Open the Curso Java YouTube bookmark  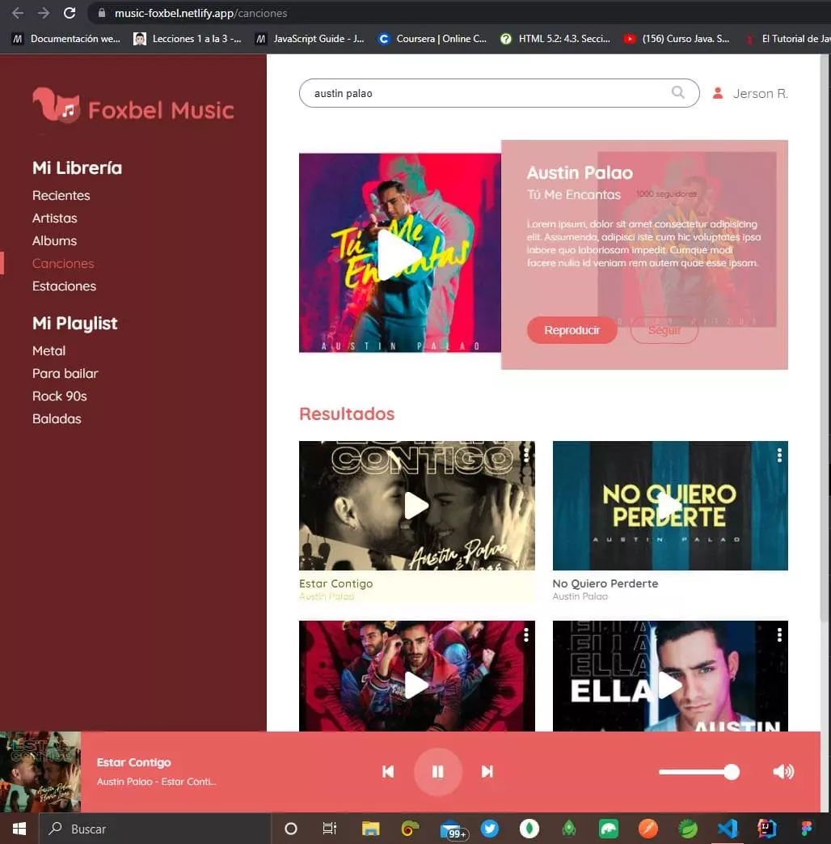676,39
